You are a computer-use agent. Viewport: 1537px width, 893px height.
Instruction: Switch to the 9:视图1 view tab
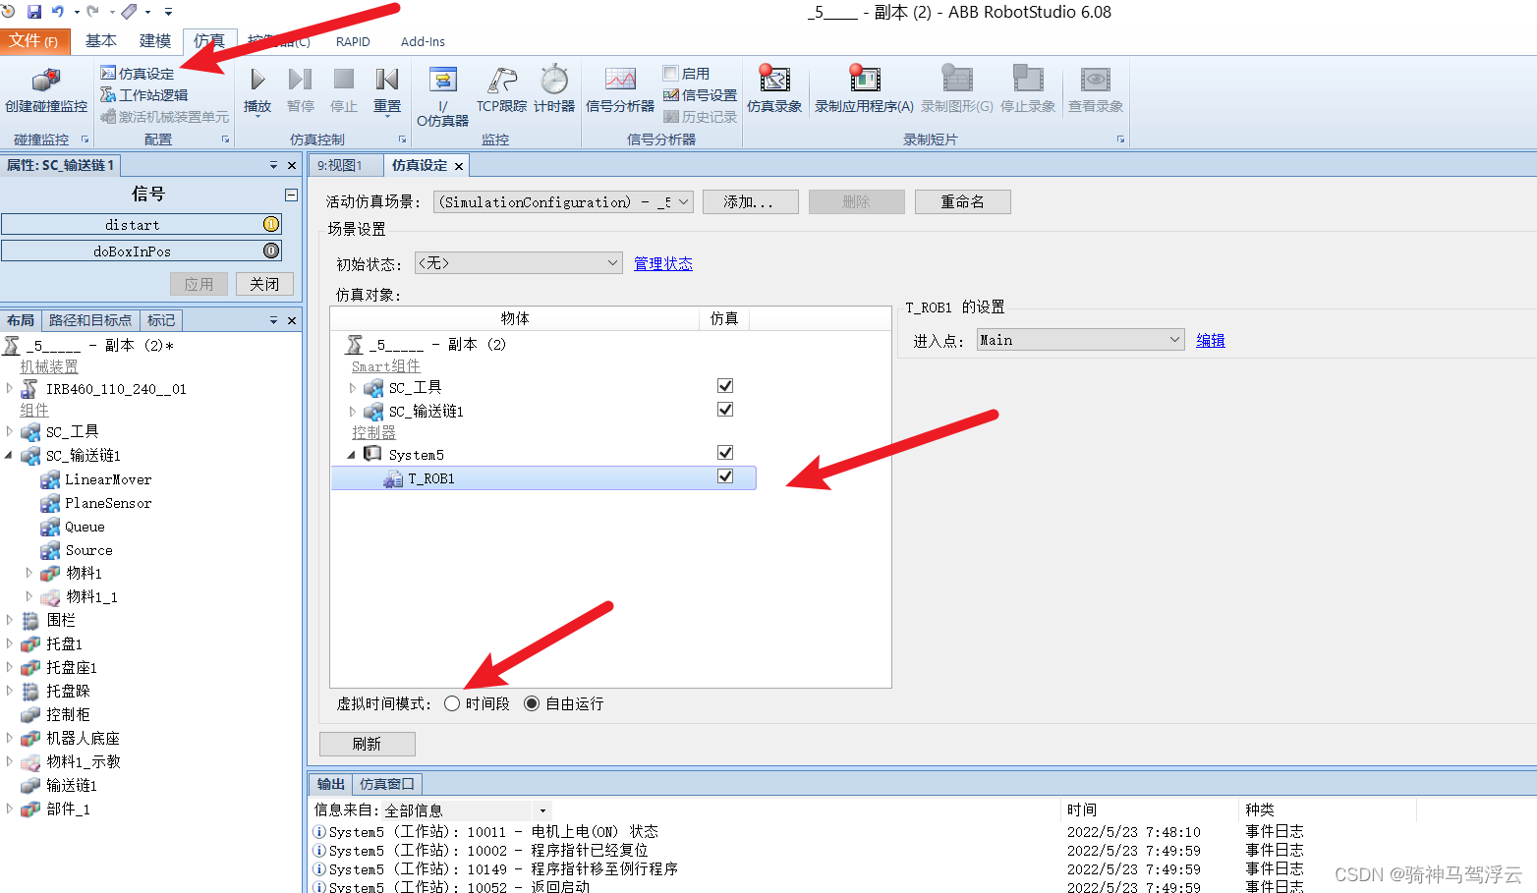pyautogui.click(x=340, y=165)
